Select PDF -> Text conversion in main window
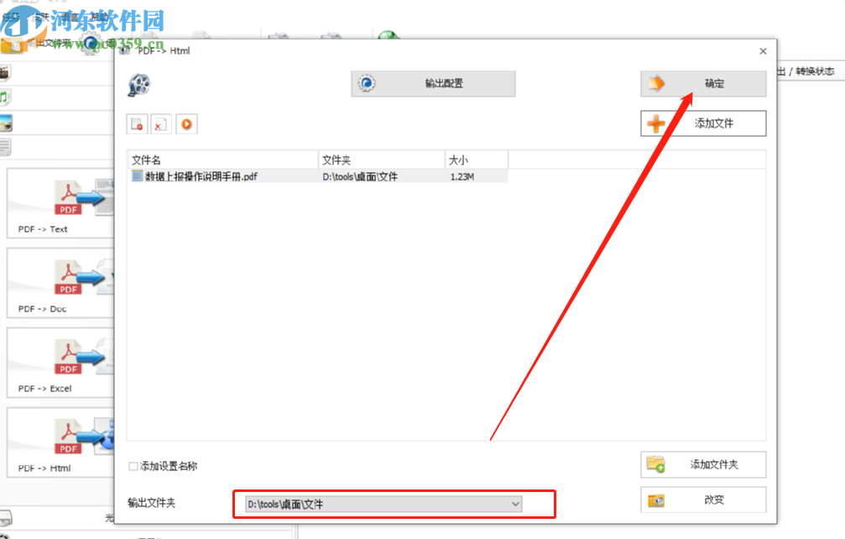Viewport: 845px width, 539px height. tap(61, 203)
